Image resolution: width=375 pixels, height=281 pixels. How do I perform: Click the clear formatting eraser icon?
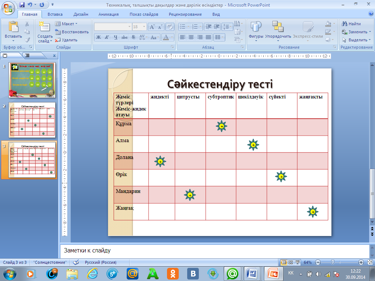click(170, 27)
